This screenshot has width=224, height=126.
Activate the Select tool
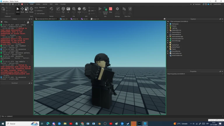coord(18,10)
